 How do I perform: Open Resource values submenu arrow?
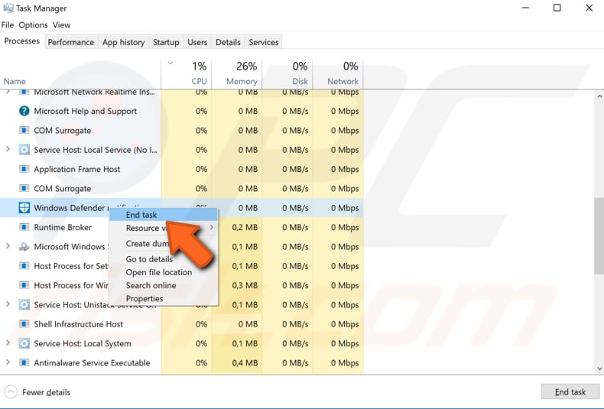tap(212, 228)
